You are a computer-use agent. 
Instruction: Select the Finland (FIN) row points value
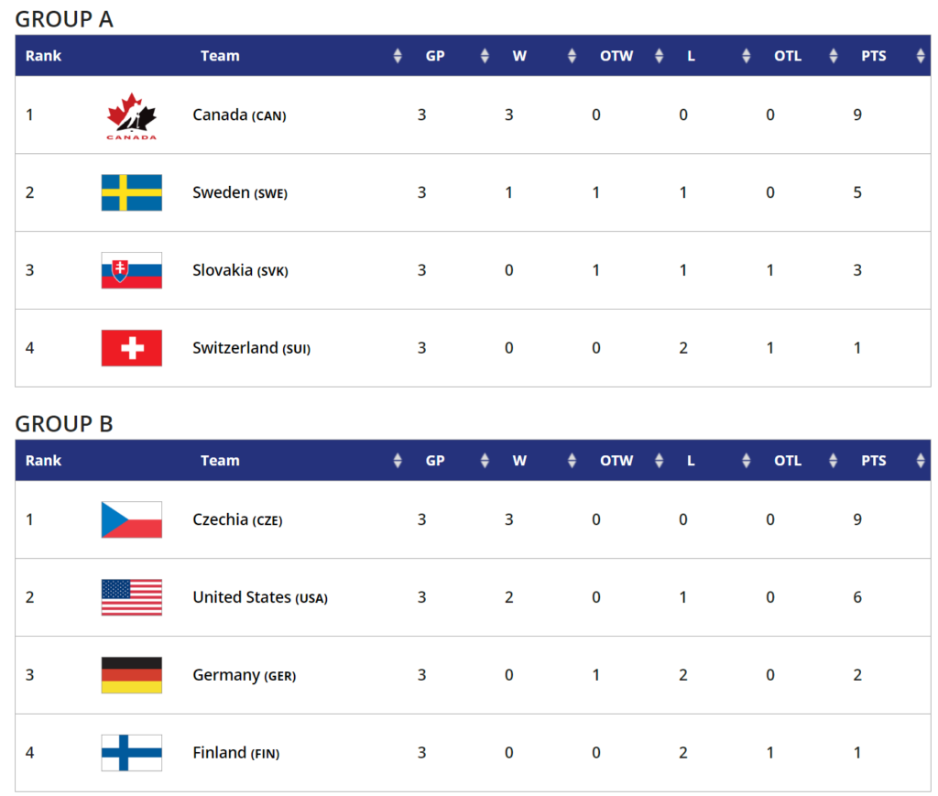857,752
